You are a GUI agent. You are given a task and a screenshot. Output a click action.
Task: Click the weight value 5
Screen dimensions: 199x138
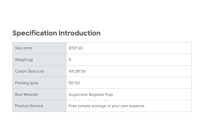click(70, 60)
